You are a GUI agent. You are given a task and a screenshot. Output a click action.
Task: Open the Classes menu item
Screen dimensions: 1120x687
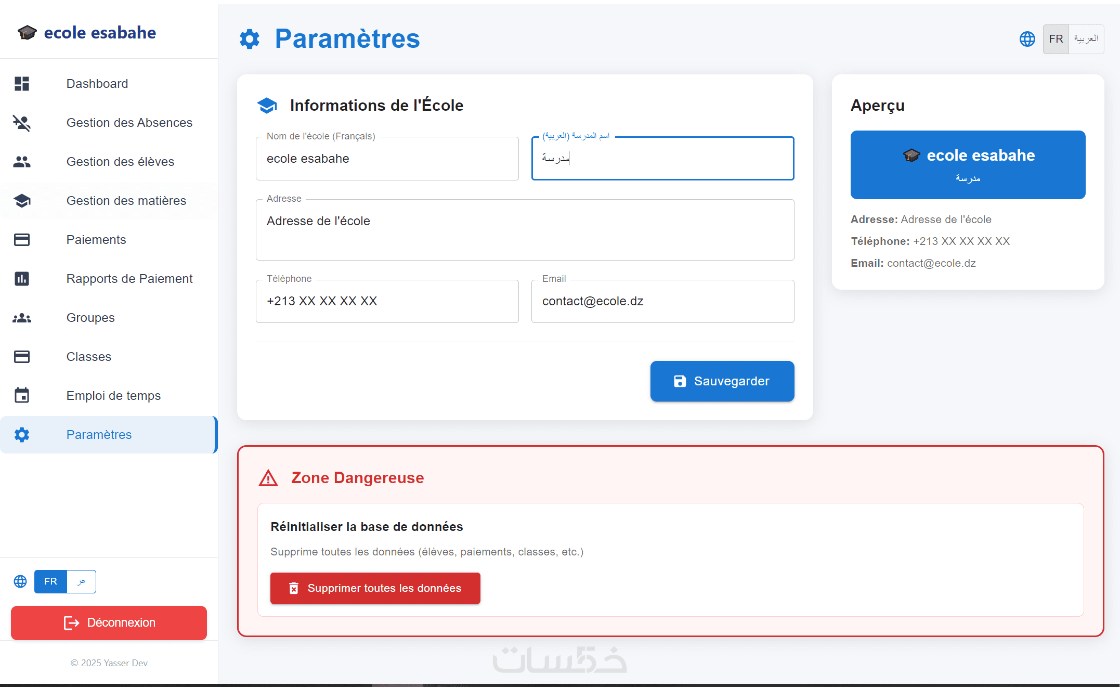point(88,357)
